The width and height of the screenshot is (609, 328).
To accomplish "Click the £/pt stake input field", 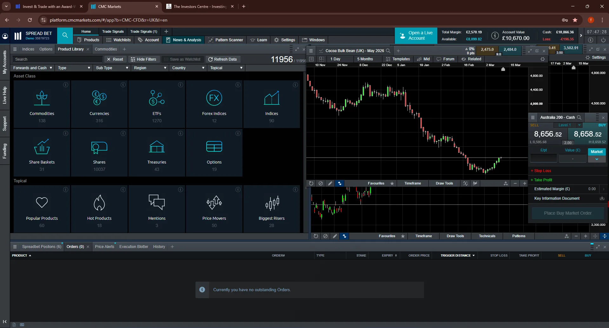I will [543, 158].
